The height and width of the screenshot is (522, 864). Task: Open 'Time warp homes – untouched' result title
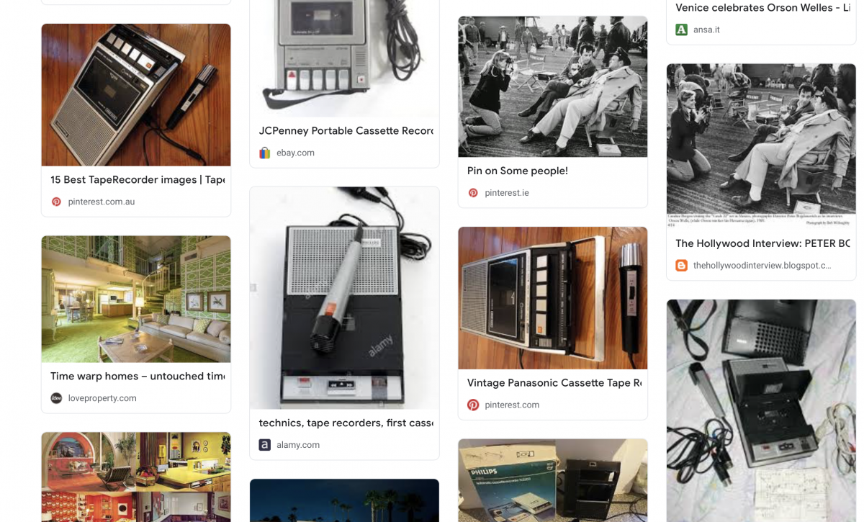[x=138, y=376]
